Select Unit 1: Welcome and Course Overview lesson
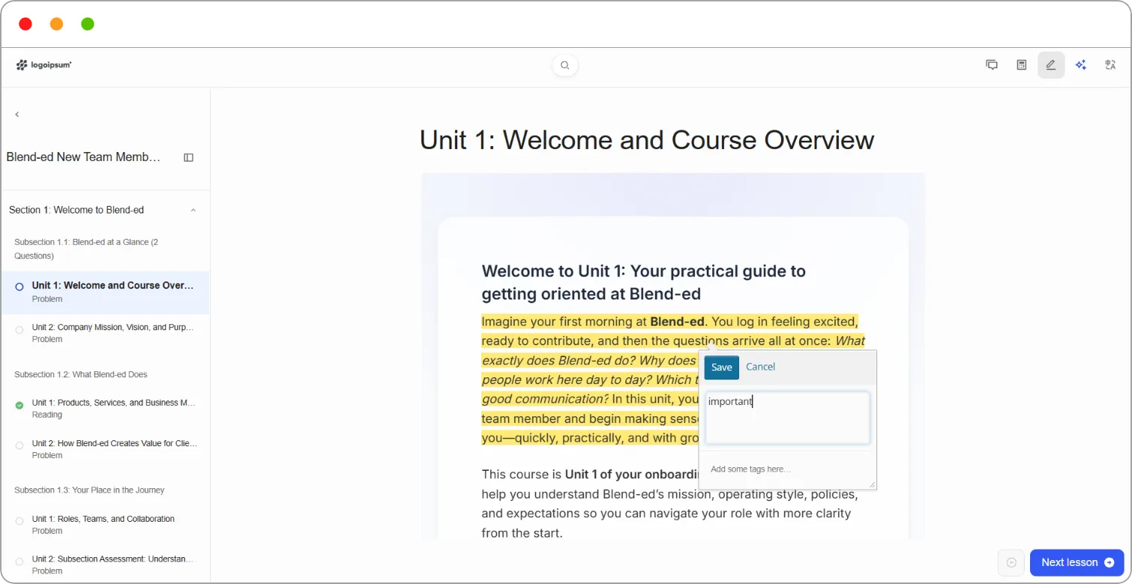Image resolution: width=1132 pixels, height=584 pixels. coord(105,292)
